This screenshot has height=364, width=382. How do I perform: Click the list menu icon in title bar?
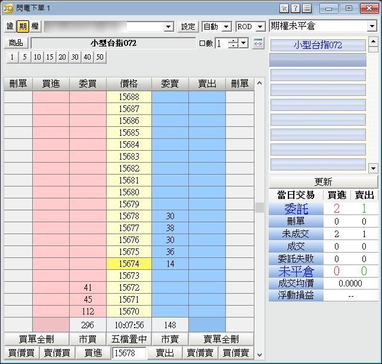tap(307, 8)
